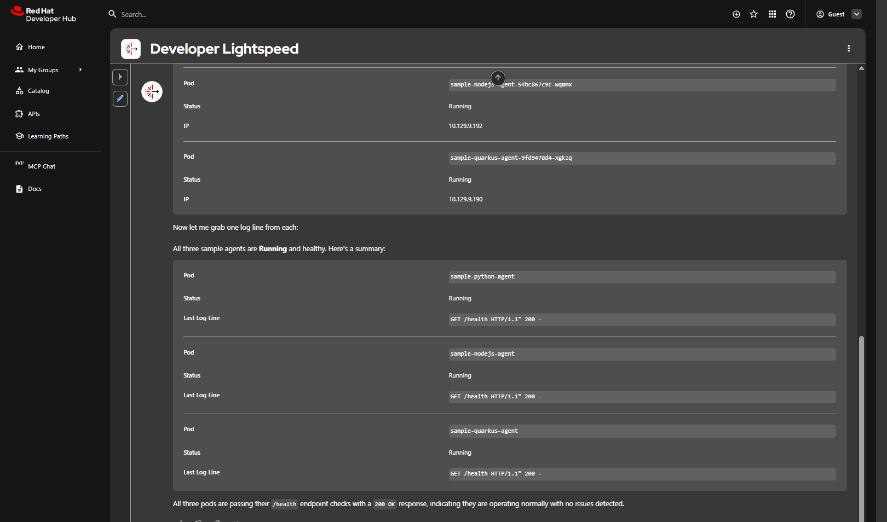887x522 pixels.
Task: Select IP address 10.129.9.190
Action: [x=465, y=199]
